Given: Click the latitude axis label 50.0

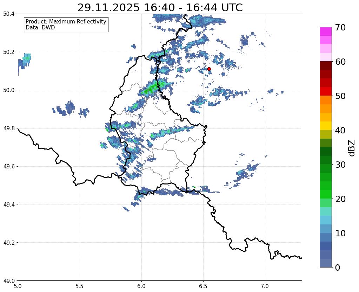Looking at the screenshot, I should pos(9,90).
